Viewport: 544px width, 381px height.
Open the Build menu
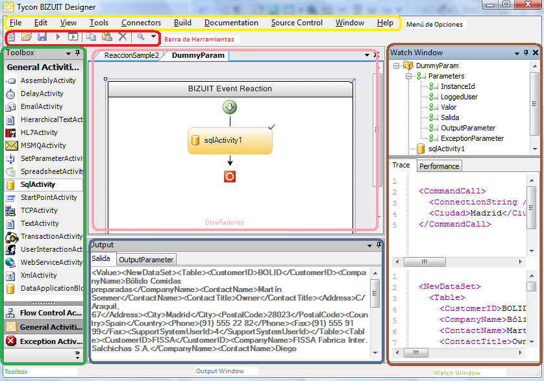point(182,23)
